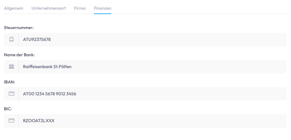This screenshot has height=140, width=291.
Task: Switch to the Allgemein tab
Action: pos(14,8)
